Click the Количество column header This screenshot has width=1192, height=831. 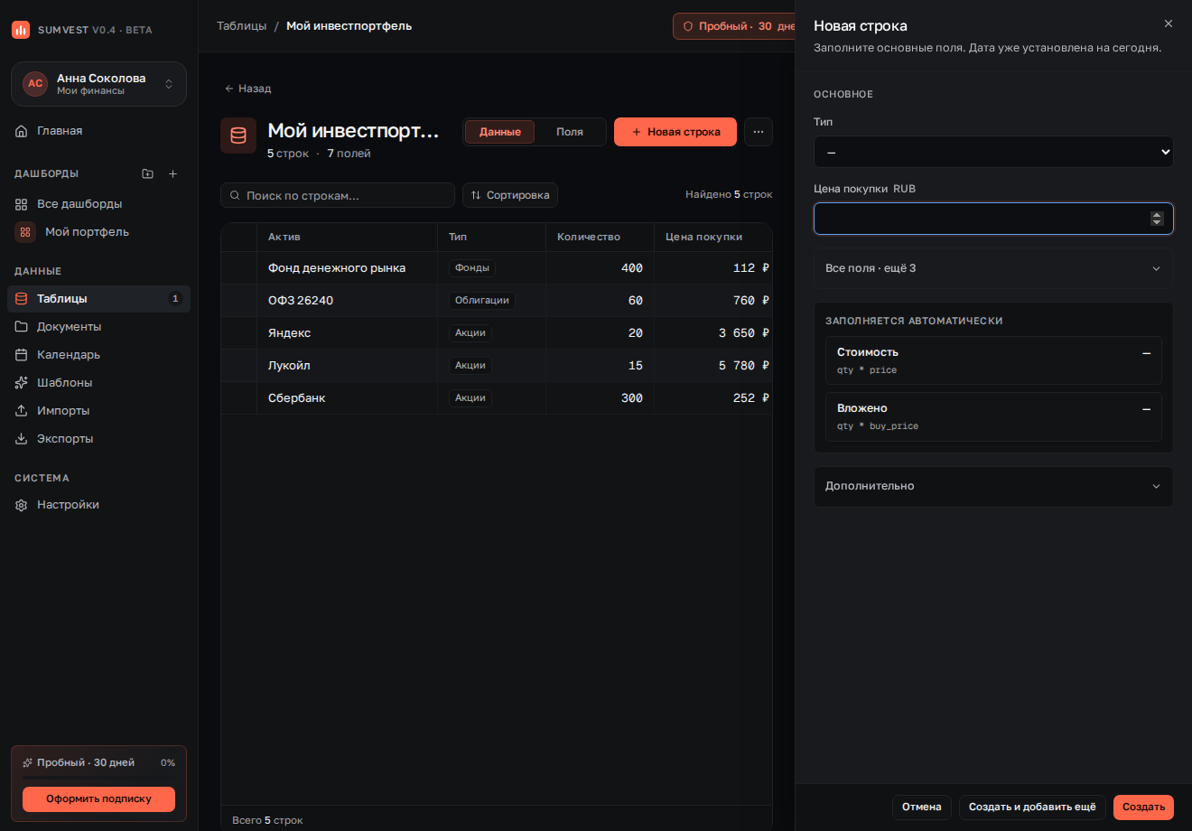(600, 237)
